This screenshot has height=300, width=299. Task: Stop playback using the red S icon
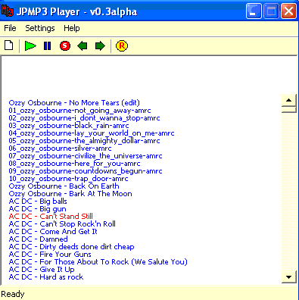coord(65,46)
